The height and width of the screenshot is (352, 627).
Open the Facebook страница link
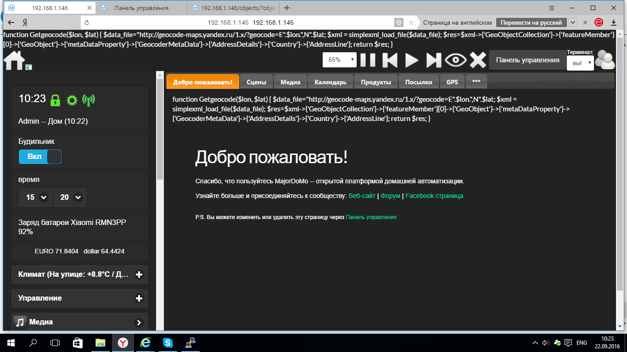tap(434, 196)
